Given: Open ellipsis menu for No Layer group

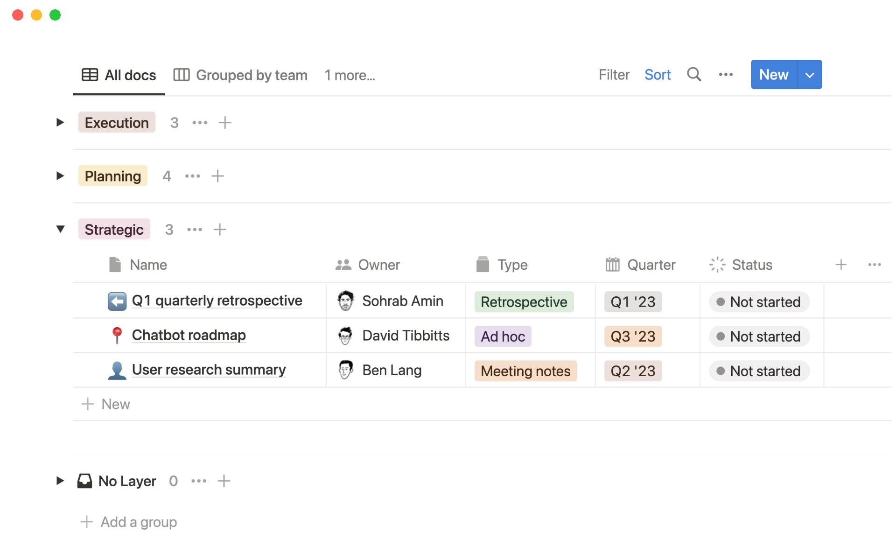Looking at the screenshot, I should click(199, 481).
